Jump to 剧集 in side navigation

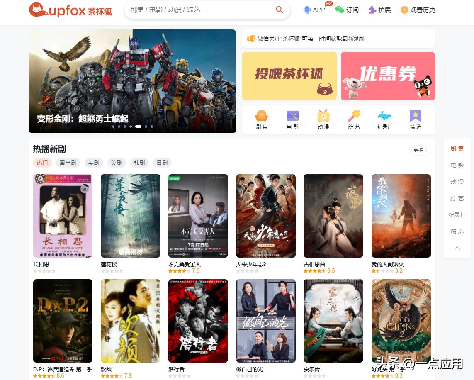(457, 149)
